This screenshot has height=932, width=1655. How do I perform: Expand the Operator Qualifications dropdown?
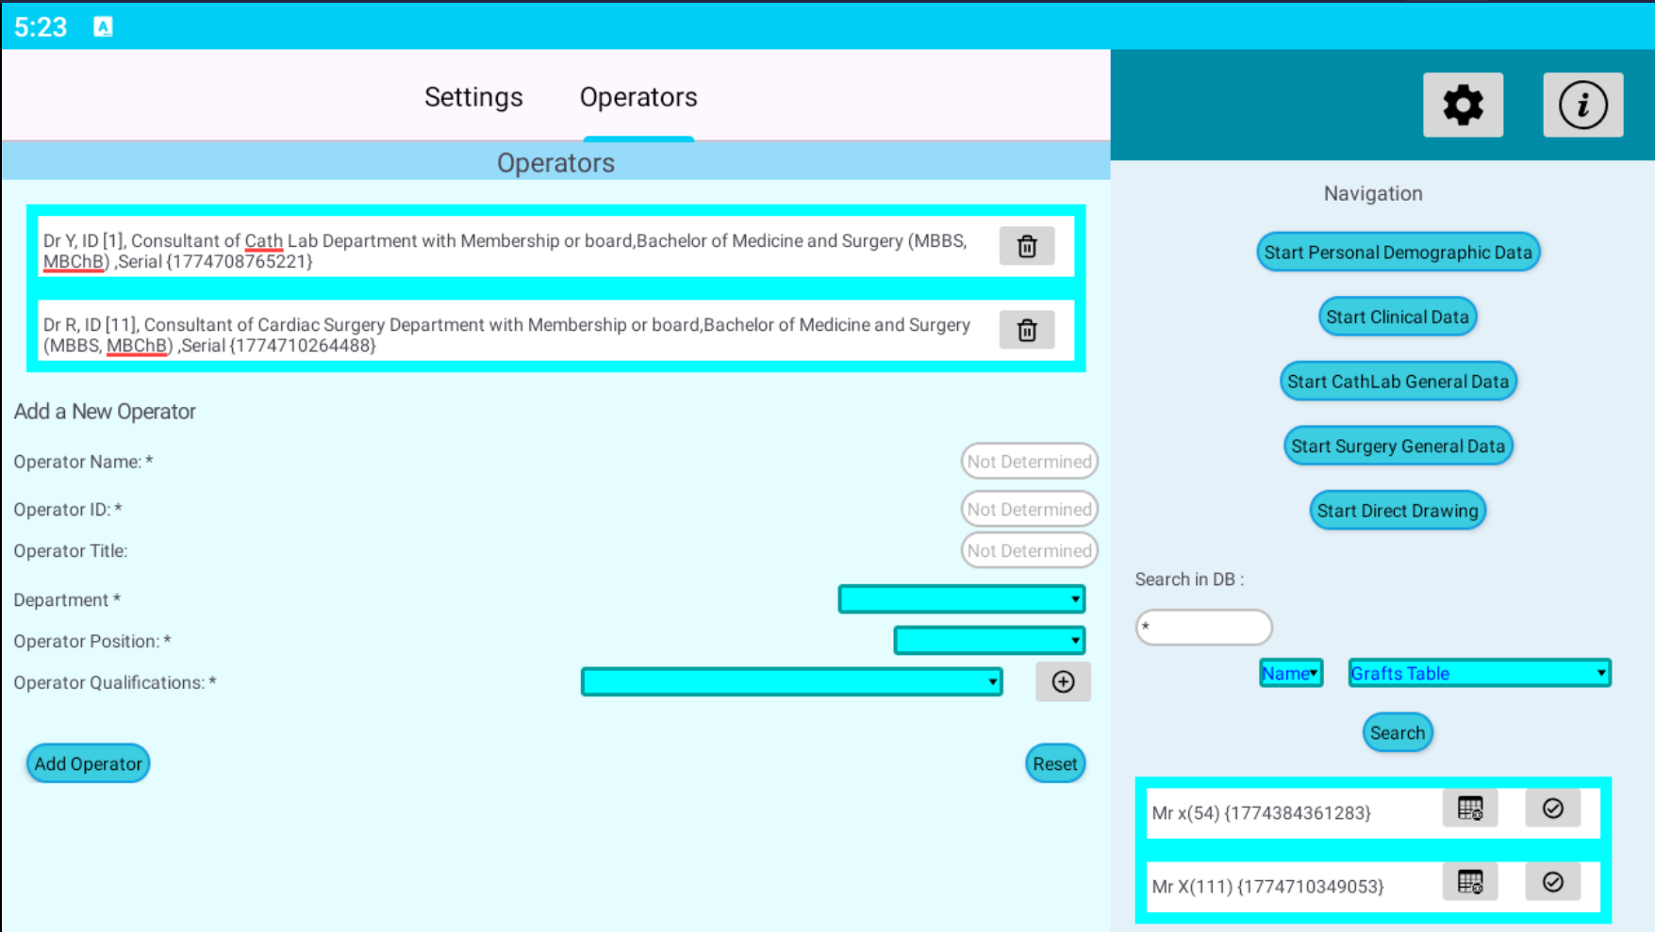tap(791, 682)
